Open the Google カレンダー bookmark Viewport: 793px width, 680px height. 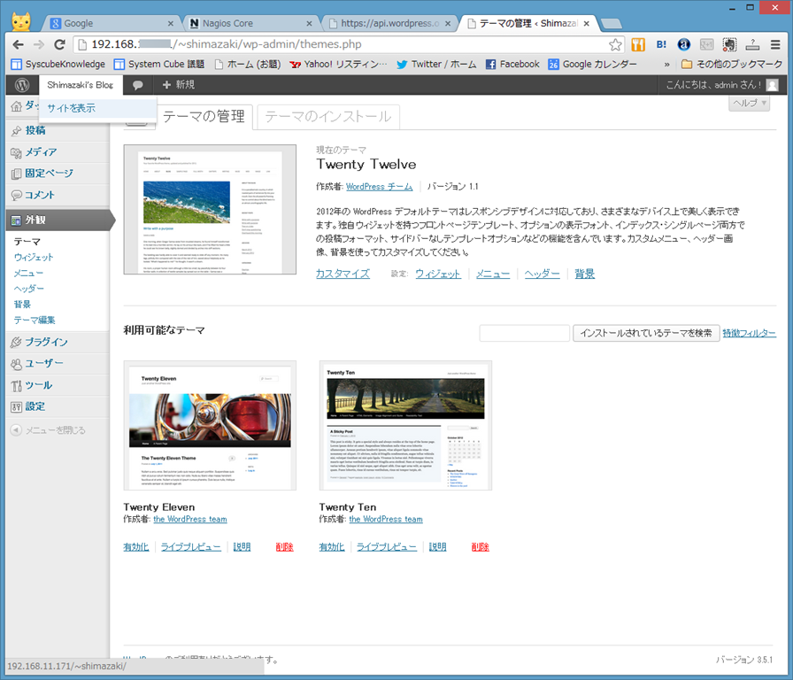coord(593,65)
